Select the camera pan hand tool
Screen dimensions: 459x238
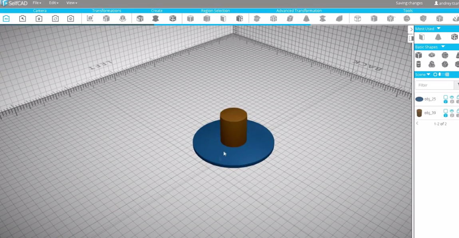click(39, 19)
